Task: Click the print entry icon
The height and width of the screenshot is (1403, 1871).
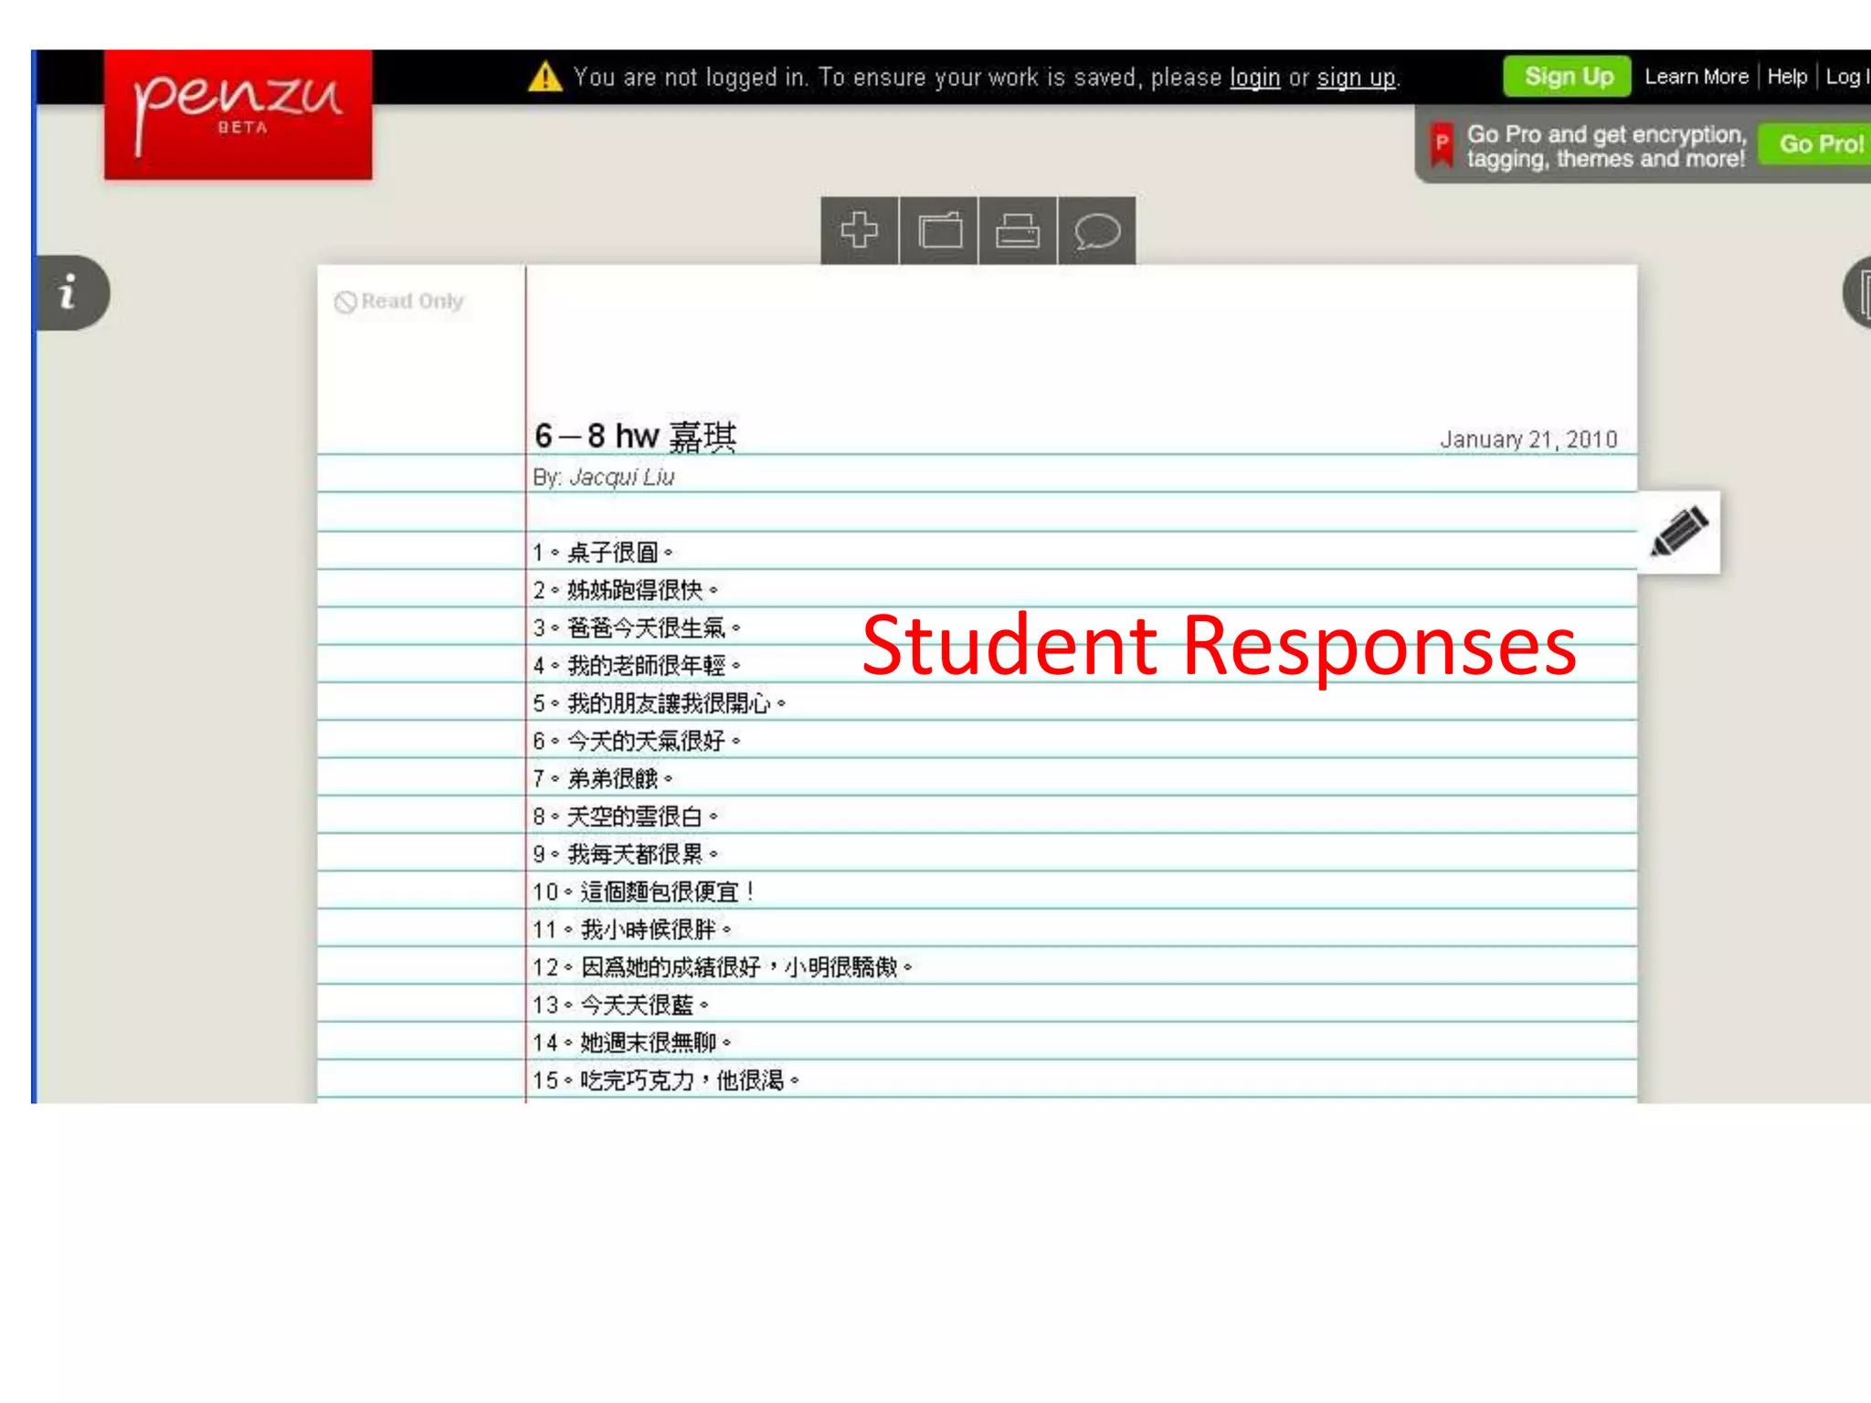Action: 1018,230
